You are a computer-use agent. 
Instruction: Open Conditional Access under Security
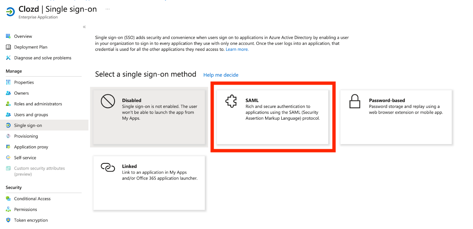(x=32, y=199)
